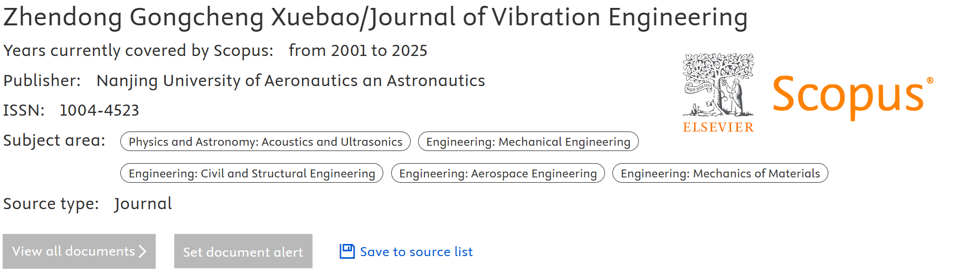Select the Mechanics of Materials tag
965x273 pixels.
coord(720,173)
